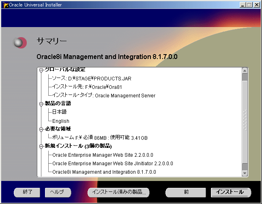The image size is (262, 204).
Task: Collapse the 製品の言語 tree node
Action: 41,104
